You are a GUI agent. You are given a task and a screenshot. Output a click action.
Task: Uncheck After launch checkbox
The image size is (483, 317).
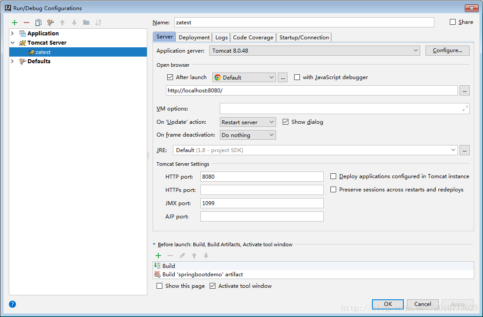point(170,77)
